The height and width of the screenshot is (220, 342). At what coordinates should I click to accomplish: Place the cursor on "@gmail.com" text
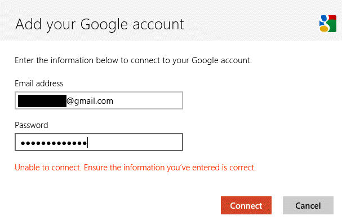tap(90, 101)
